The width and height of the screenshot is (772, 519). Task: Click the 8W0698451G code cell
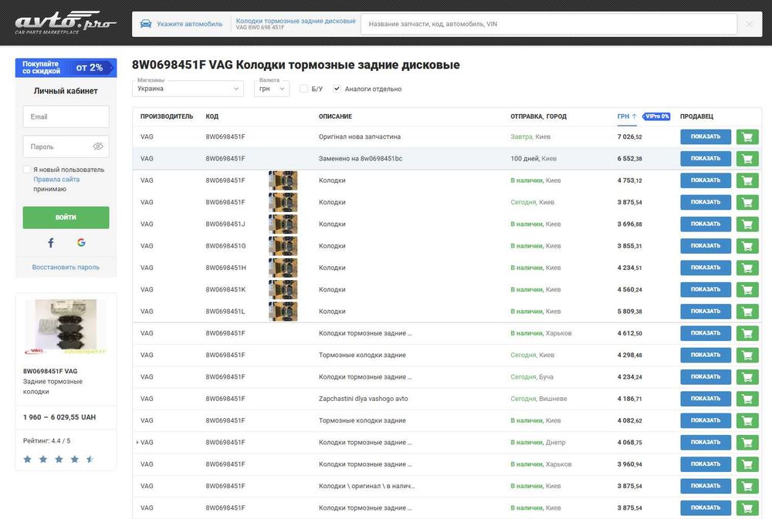click(x=225, y=245)
